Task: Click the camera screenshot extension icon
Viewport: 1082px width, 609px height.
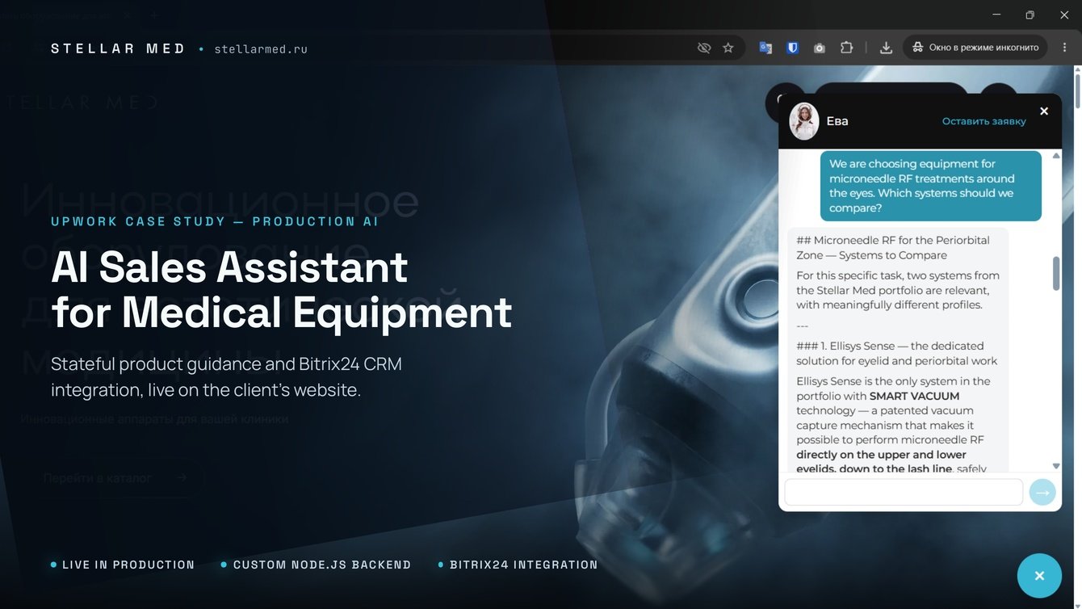Action: [x=820, y=48]
